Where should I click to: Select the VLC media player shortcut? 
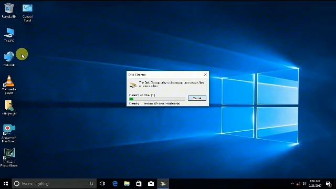tap(9, 85)
